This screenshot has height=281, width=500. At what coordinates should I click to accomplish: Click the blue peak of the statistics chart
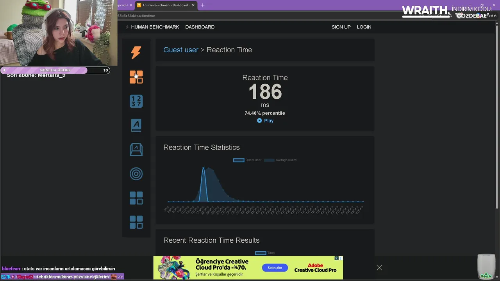[203, 169]
